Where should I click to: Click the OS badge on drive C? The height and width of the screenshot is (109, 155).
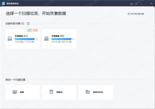pyautogui.click(x=29, y=30)
